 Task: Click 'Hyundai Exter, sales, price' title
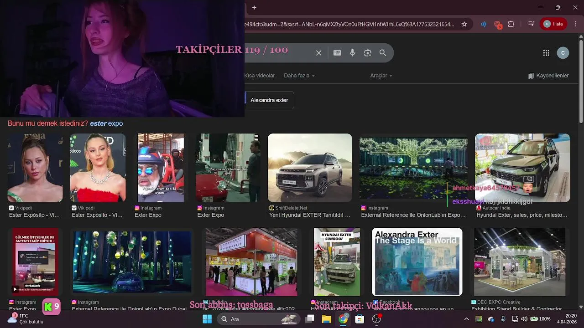pyautogui.click(x=522, y=215)
